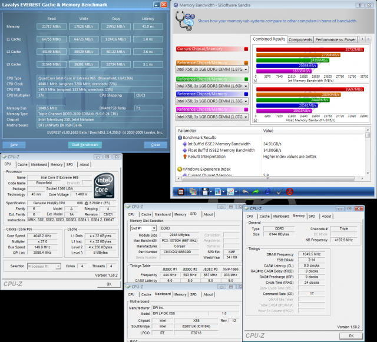Click the Parameter column header in Sandra
The image size is (377, 342).
[219, 131]
